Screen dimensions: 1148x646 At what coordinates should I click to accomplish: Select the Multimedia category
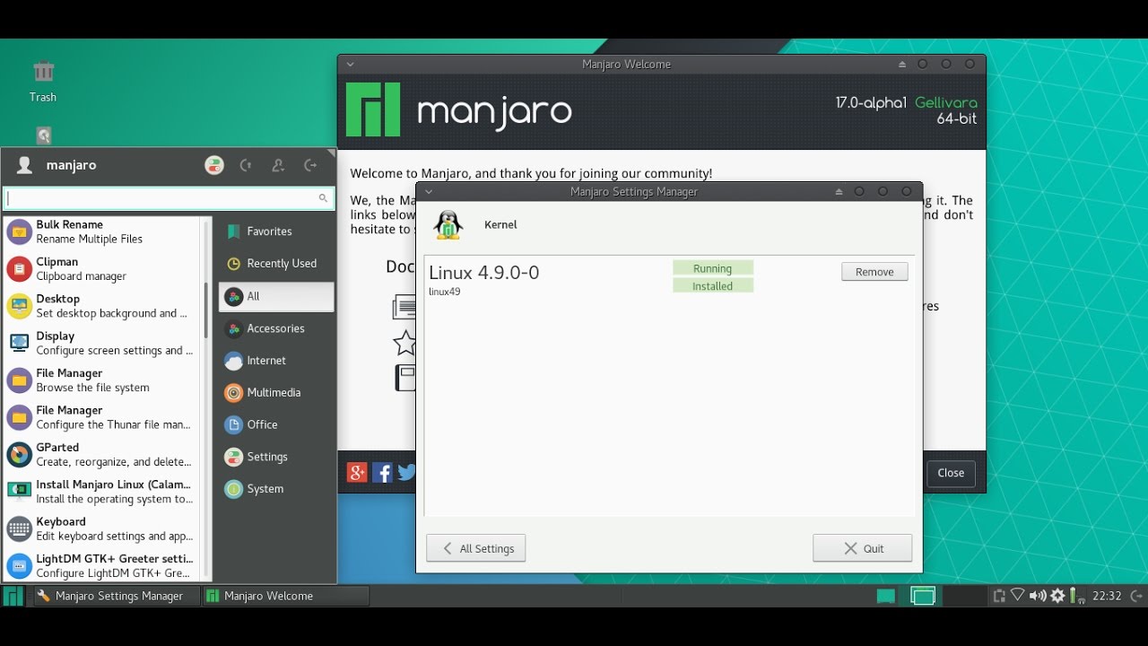[276, 393]
